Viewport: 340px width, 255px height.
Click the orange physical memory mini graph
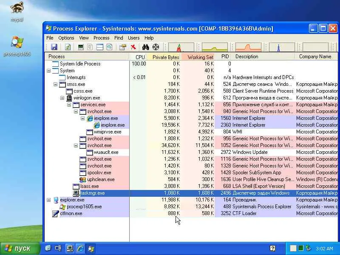pyautogui.click(x=248, y=47)
